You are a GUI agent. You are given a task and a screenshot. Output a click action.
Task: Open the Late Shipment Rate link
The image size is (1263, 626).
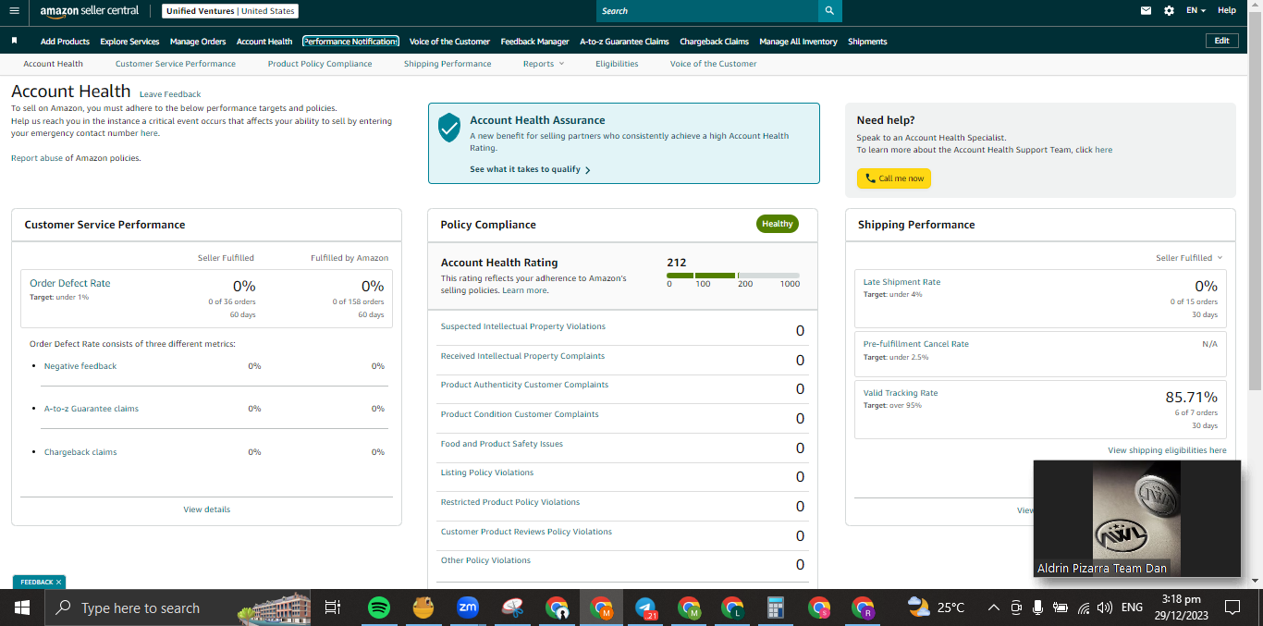click(901, 282)
